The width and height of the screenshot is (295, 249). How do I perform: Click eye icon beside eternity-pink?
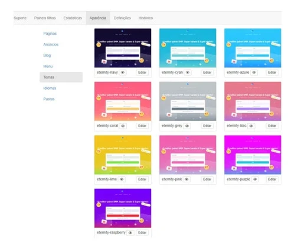coord(186,179)
